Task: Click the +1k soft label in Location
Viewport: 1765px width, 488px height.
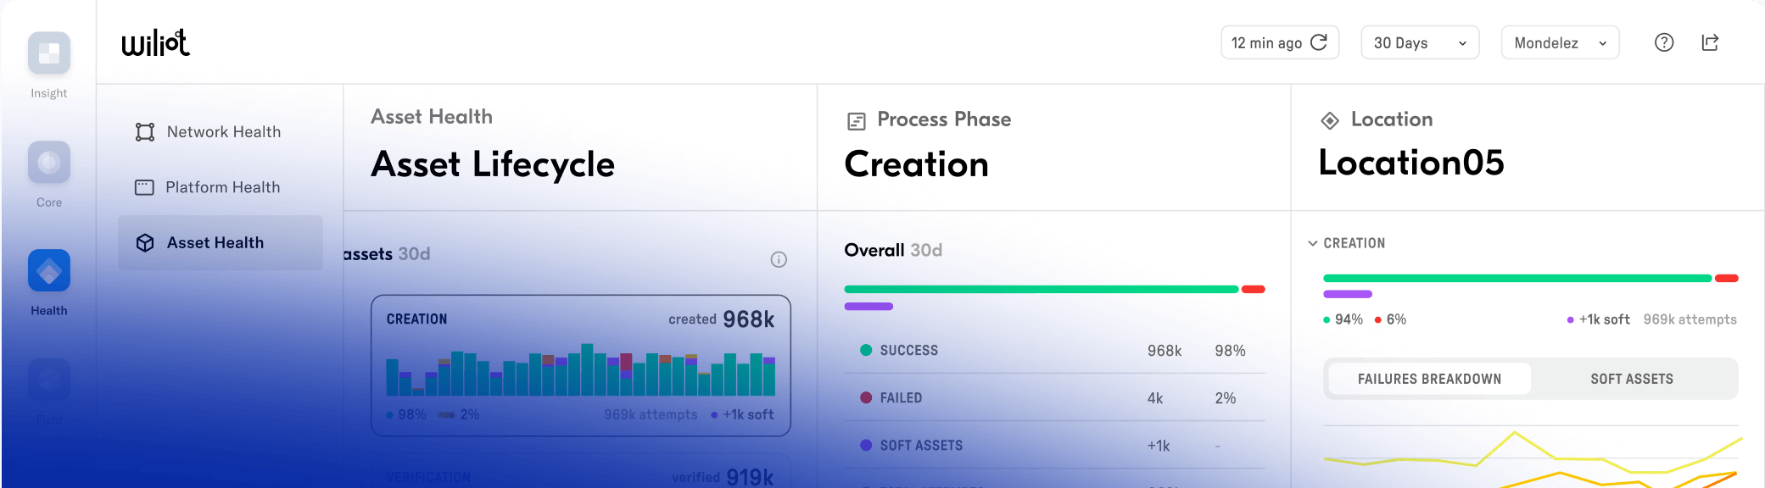Action: pyautogui.click(x=1605, y=319)
